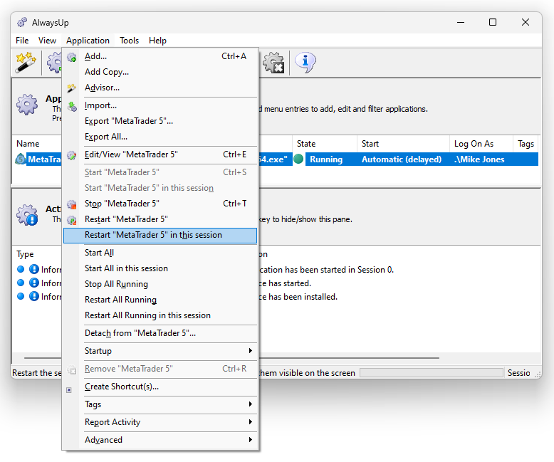Click the Activity pane horizontal scrollbar

click(231, 358)
